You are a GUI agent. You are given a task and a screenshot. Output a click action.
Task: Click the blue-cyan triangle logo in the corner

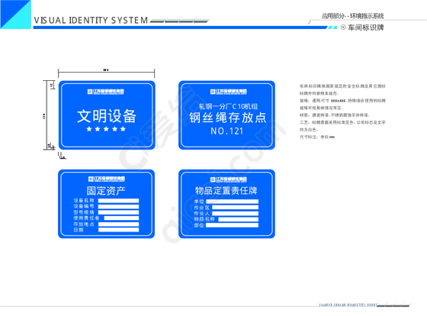15,15
